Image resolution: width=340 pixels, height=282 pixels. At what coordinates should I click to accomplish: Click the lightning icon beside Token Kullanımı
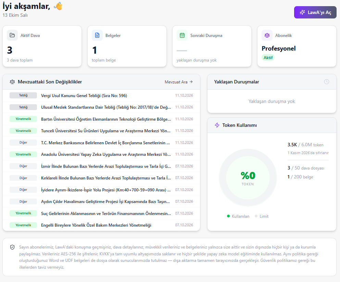pyautogui.click(x=217, y=125)
